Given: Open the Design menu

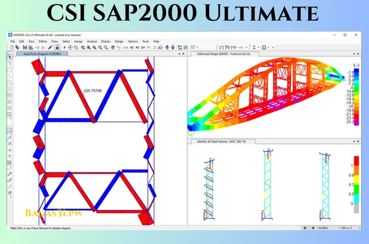Looking at the screenshot, I should coord(119,41).
